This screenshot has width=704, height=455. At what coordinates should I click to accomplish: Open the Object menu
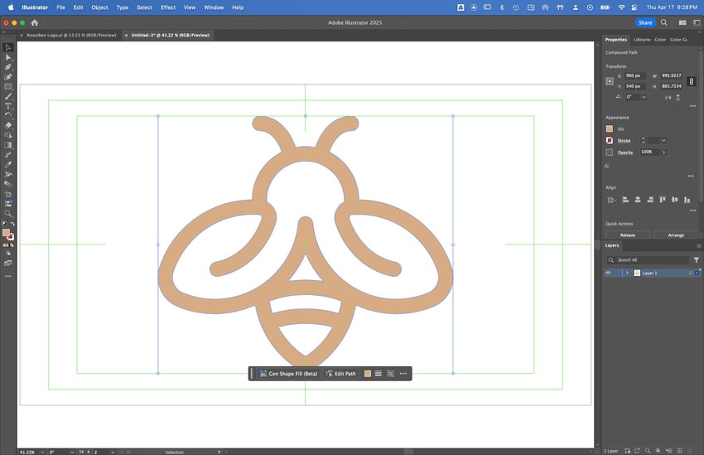(x=99, y=7)
